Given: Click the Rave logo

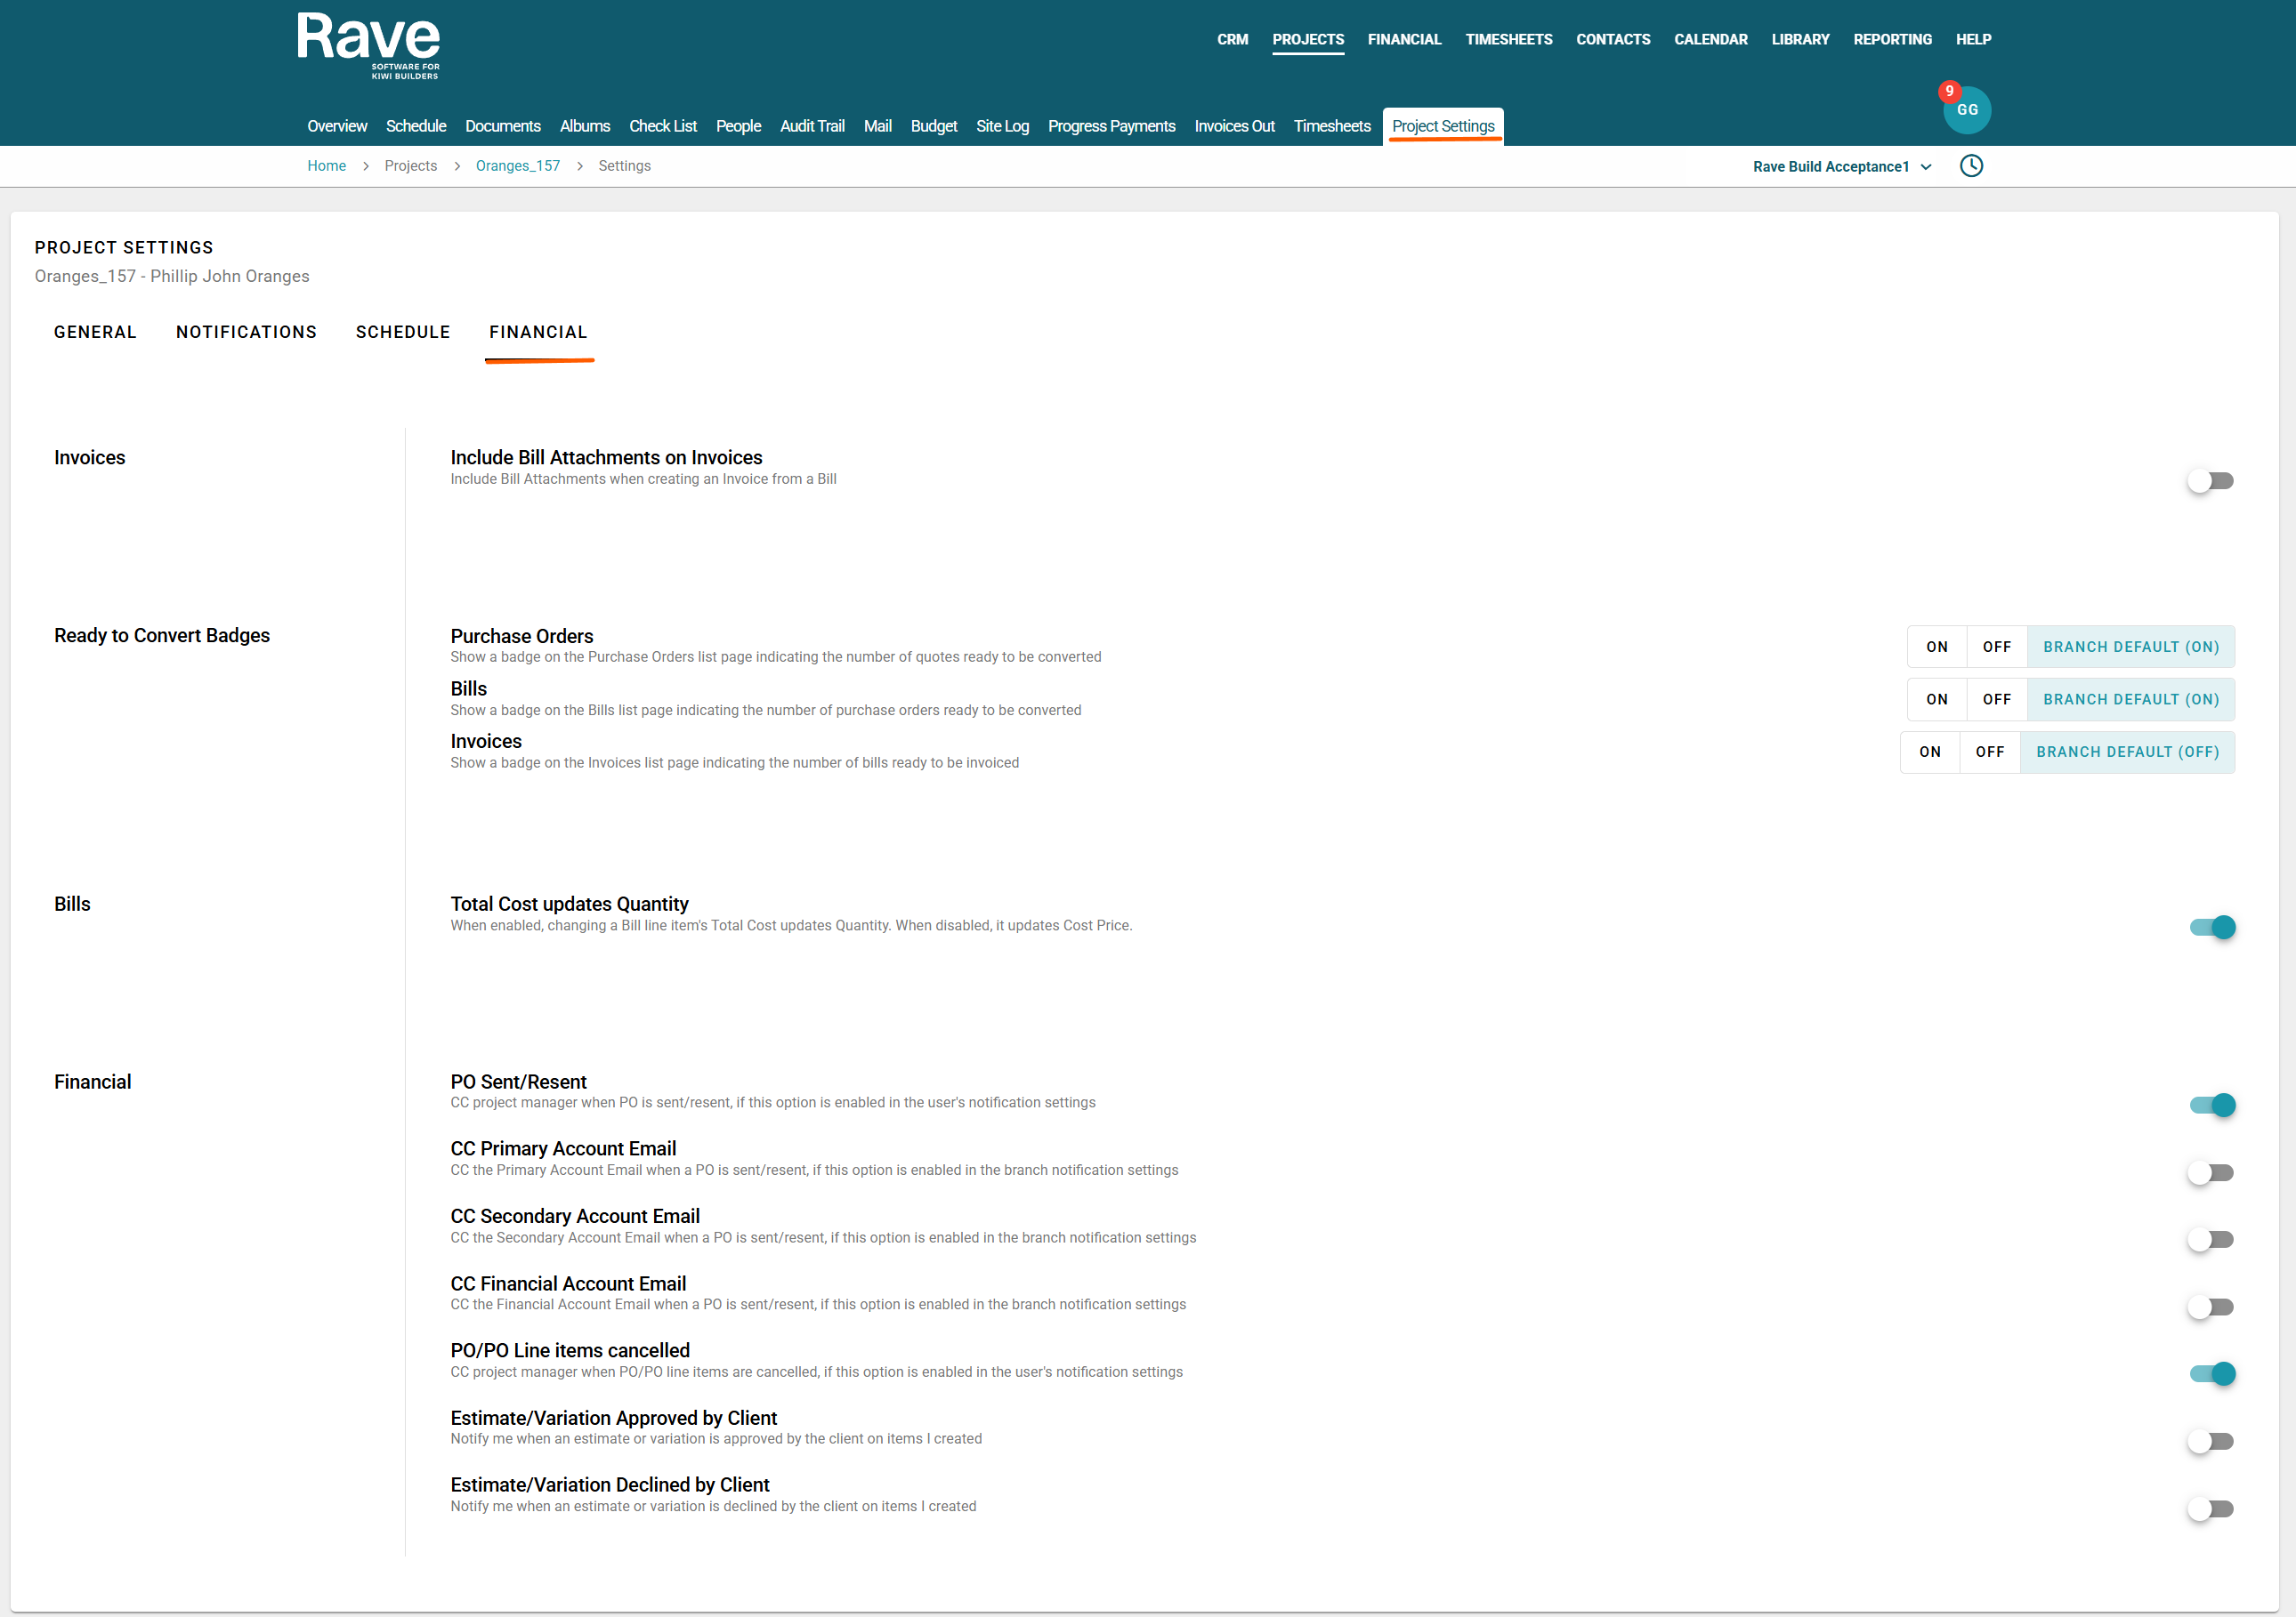Looking at the screenshot, I should point(368,45).
